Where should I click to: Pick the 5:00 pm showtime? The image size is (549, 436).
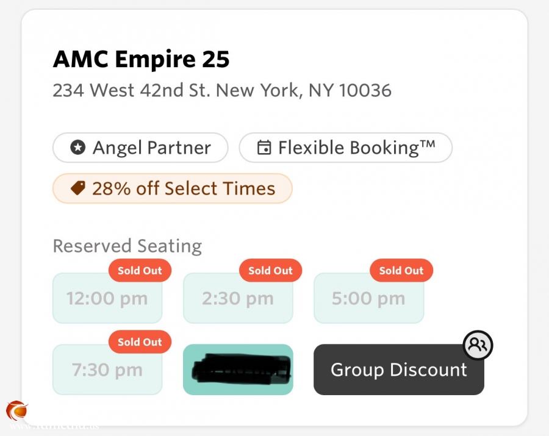click(x=368, y=299)
